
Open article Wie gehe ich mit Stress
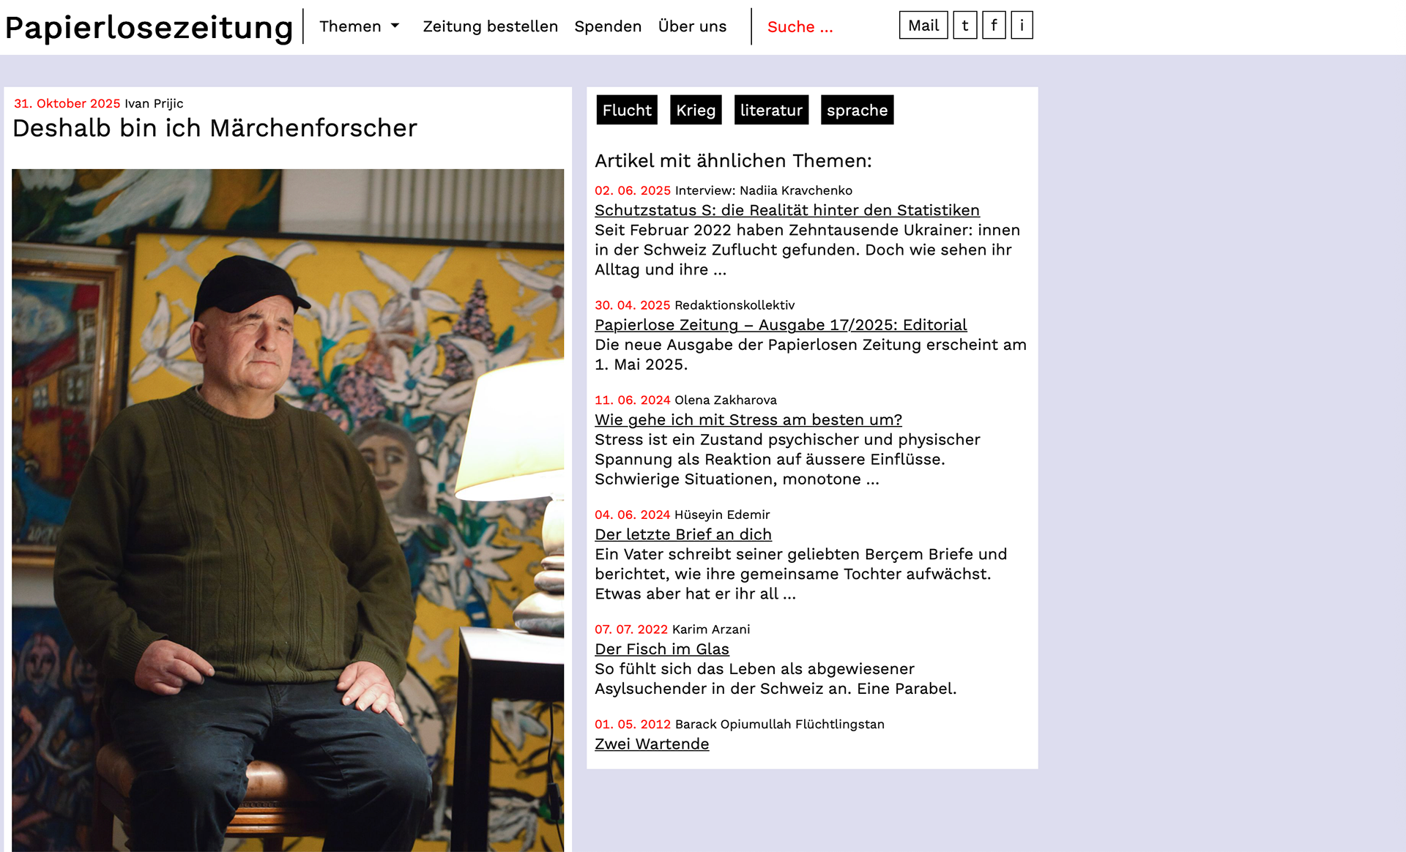(x=748, y=420)
